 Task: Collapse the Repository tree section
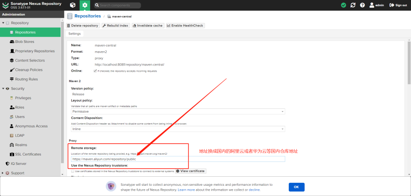[3, 23]
